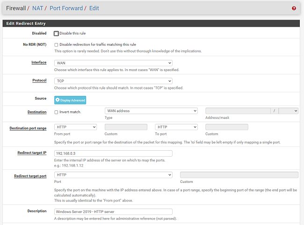The width and height of the screenshot is (304, 225).
Task: Select the From port HTTP dropdown
Action: pyautogui.click(x=75, y=127)
